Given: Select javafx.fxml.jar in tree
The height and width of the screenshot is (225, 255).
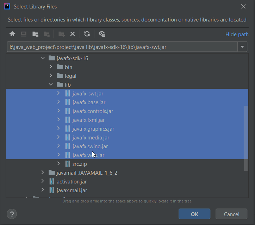Looking at the screenshot, I should tap(88, 120).
